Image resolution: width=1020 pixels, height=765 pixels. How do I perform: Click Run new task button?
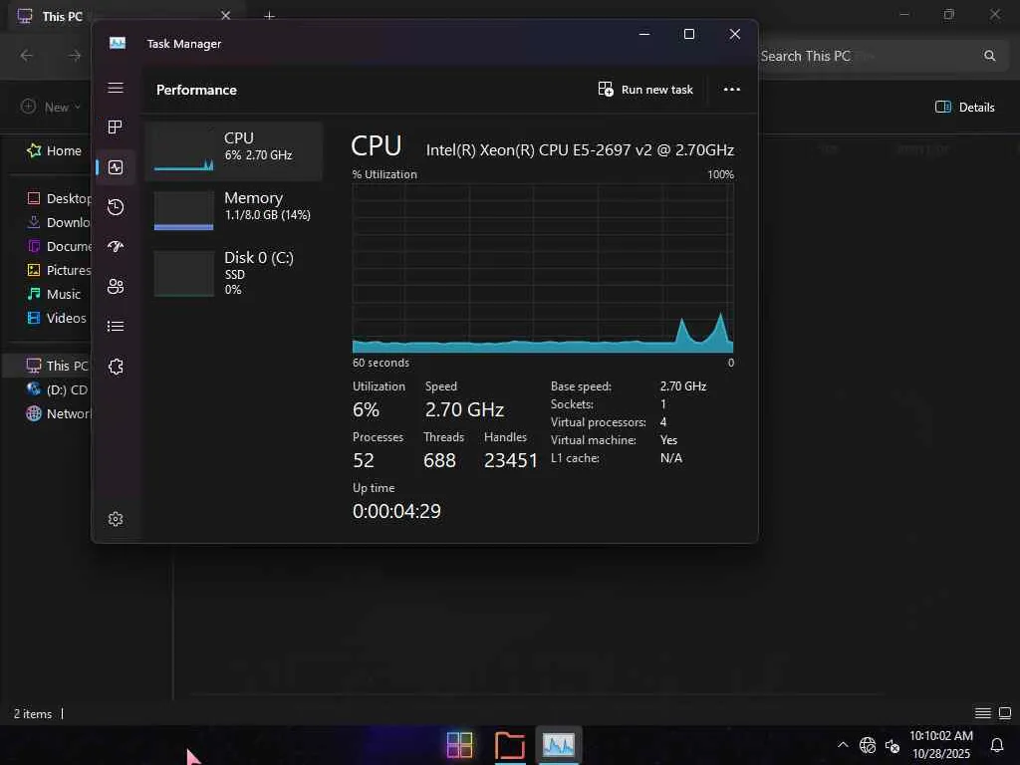(645, 90)
